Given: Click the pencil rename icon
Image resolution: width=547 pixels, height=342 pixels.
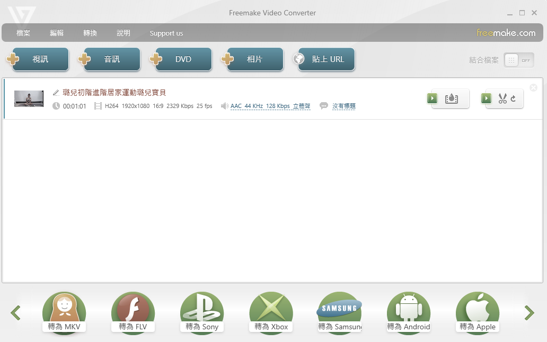Looking at the screenshot, I should 56,93.
